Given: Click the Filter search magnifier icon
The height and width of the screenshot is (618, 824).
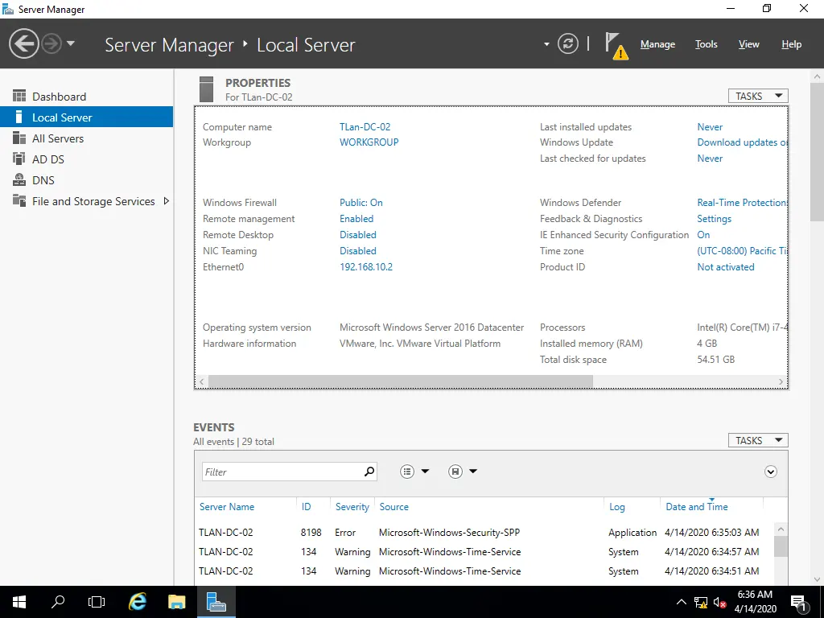Looking at the screenshot, I should point(369,472).
